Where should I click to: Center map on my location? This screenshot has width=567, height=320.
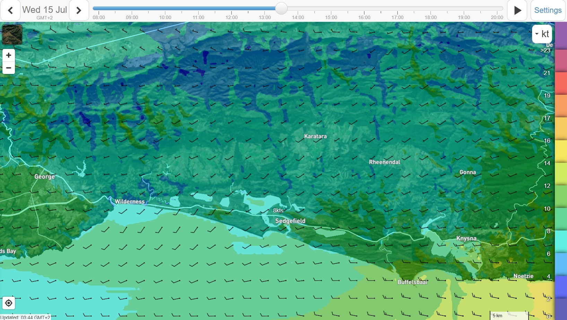(9, 303)
